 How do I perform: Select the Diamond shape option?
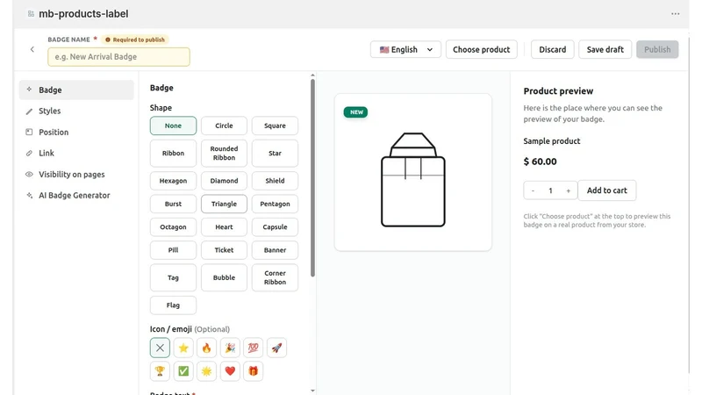(x=224, y=181)
